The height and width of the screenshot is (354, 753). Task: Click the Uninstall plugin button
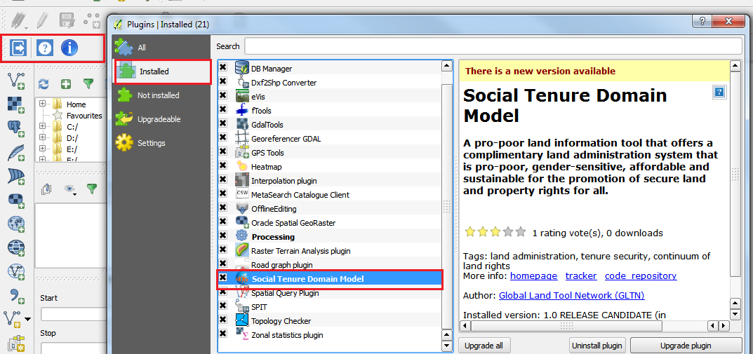tap(598, 346)
